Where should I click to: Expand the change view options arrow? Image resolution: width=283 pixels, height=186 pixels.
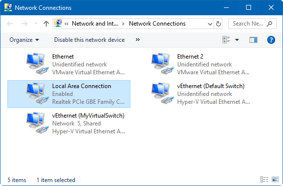(x=237, y=40)
